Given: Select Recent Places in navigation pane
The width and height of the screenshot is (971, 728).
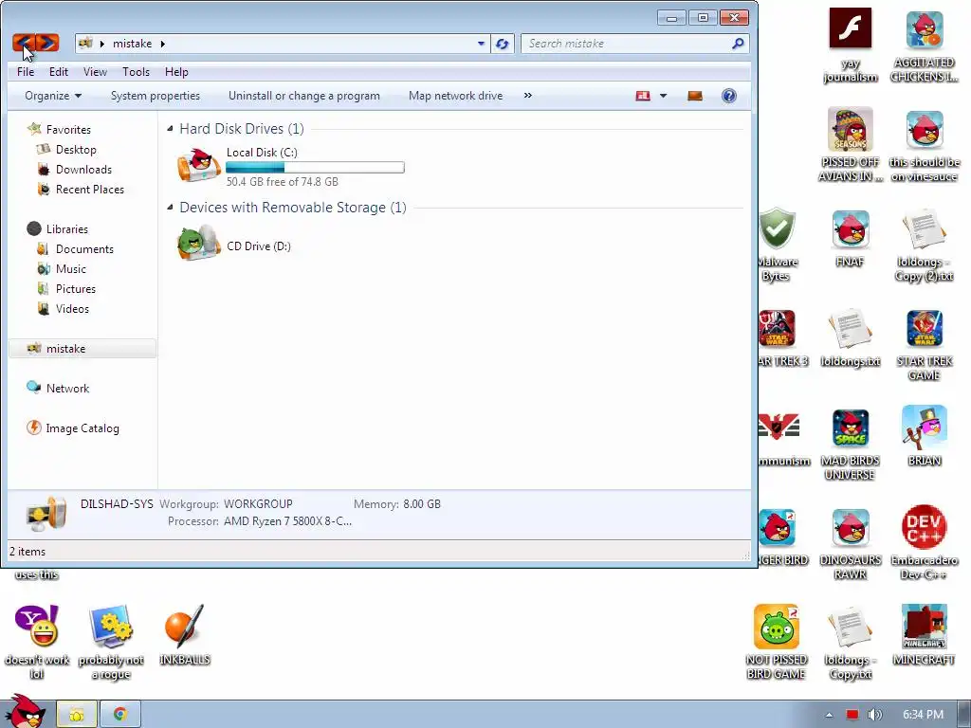Looking at the screenshot, I should pos(90,189).
